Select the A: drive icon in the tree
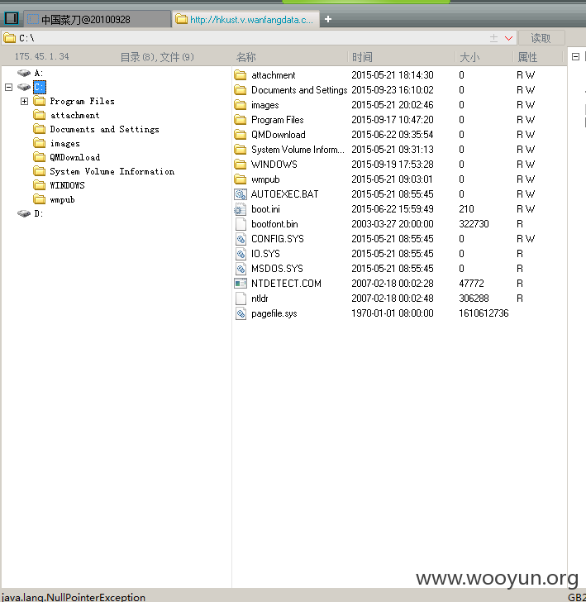The width and height of the screenshot is (586, 602). [x=24, y=73]
